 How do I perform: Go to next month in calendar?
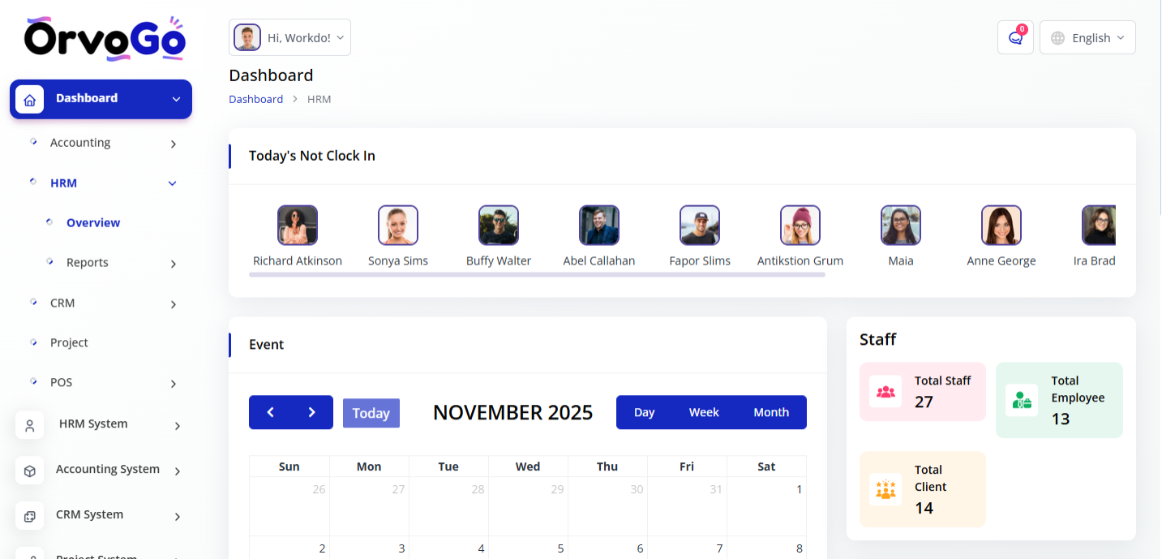(x=311, y=412)
